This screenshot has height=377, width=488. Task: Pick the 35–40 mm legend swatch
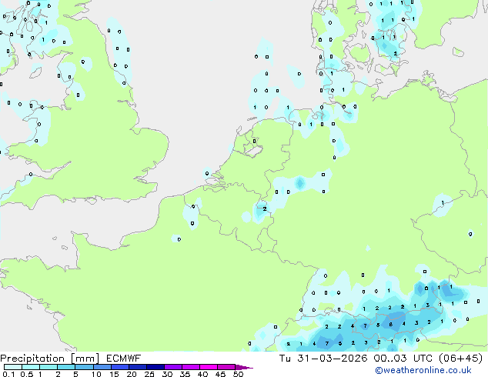[x=191, y=367]
